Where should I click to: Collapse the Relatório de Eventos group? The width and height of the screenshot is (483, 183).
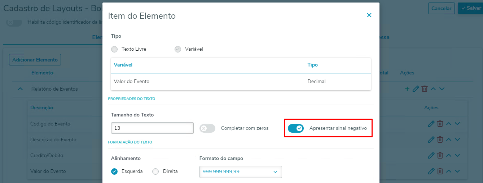point(20,89)
